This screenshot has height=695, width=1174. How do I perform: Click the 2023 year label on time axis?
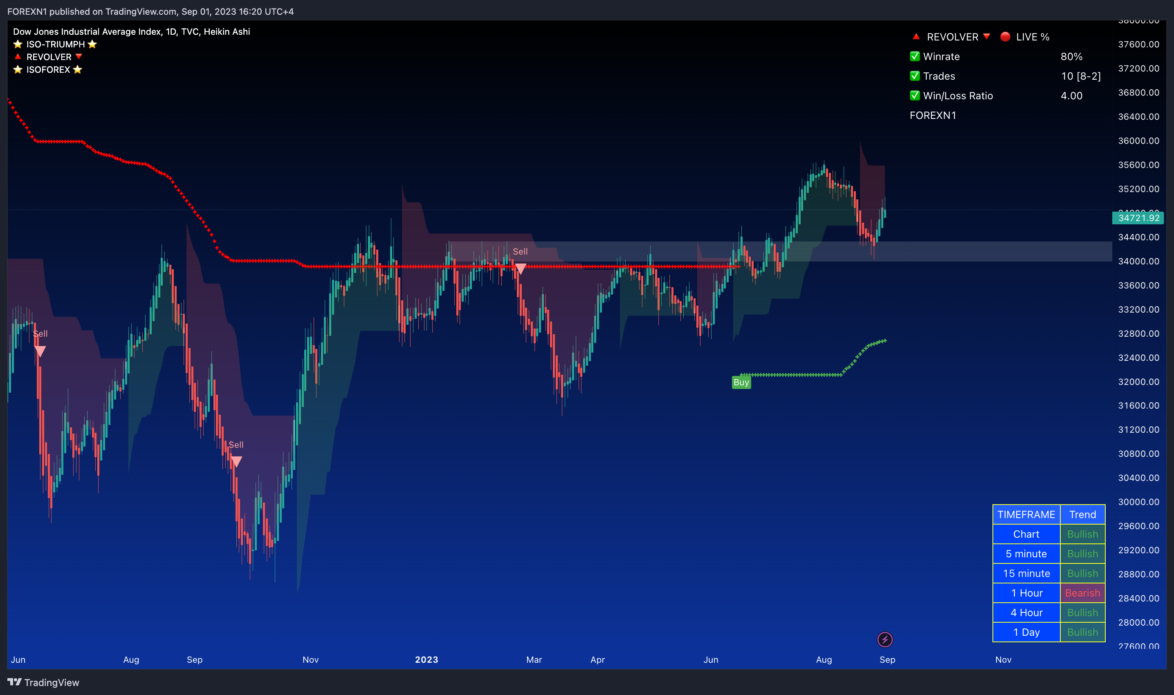[427, 659]
